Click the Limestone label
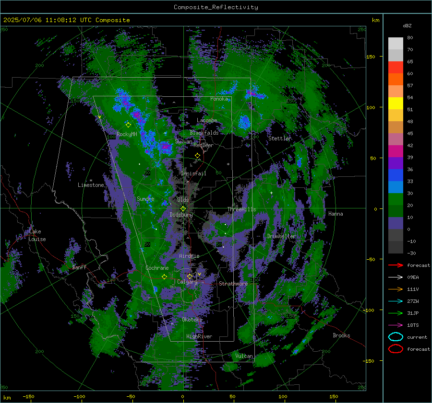The height and width of the screenshot is (403, 432). click(x=91, y=185)
